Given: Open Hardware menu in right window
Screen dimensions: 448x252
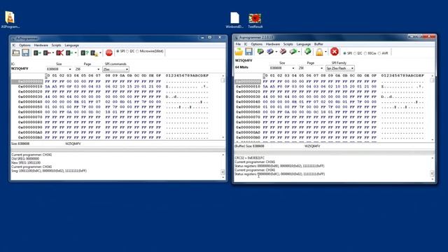Looking at the screenshot, I should (273, 44).
